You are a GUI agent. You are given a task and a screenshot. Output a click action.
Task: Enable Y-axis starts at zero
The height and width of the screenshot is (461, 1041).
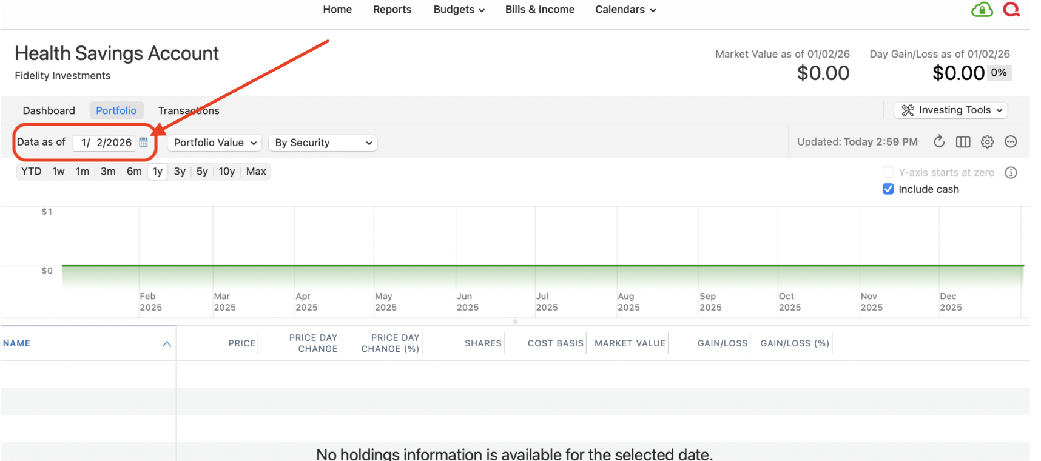888,172
